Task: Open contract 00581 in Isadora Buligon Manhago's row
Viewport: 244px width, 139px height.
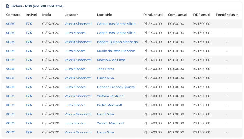Action: (11, 42)
